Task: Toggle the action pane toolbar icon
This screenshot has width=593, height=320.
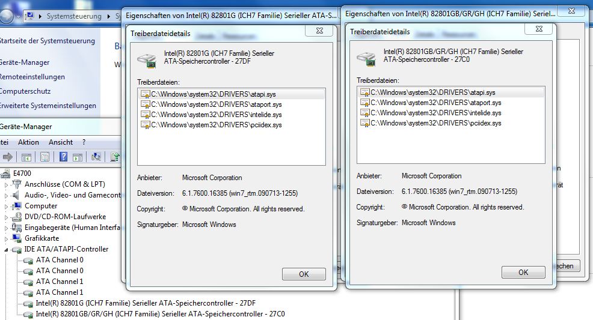Action: 78,157
